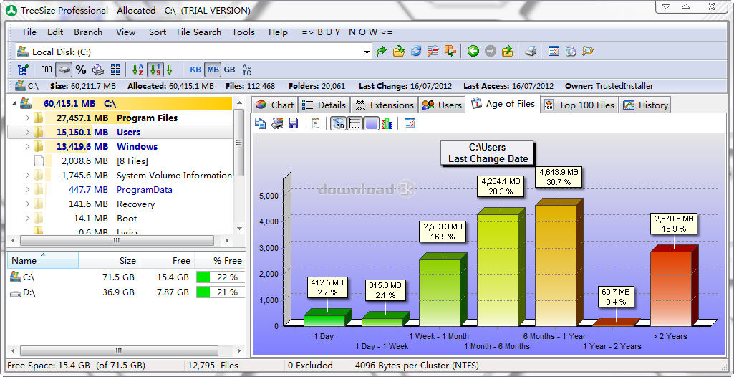Expand the ProgramData folder
The image size is (734, 377).
(27, 190)
